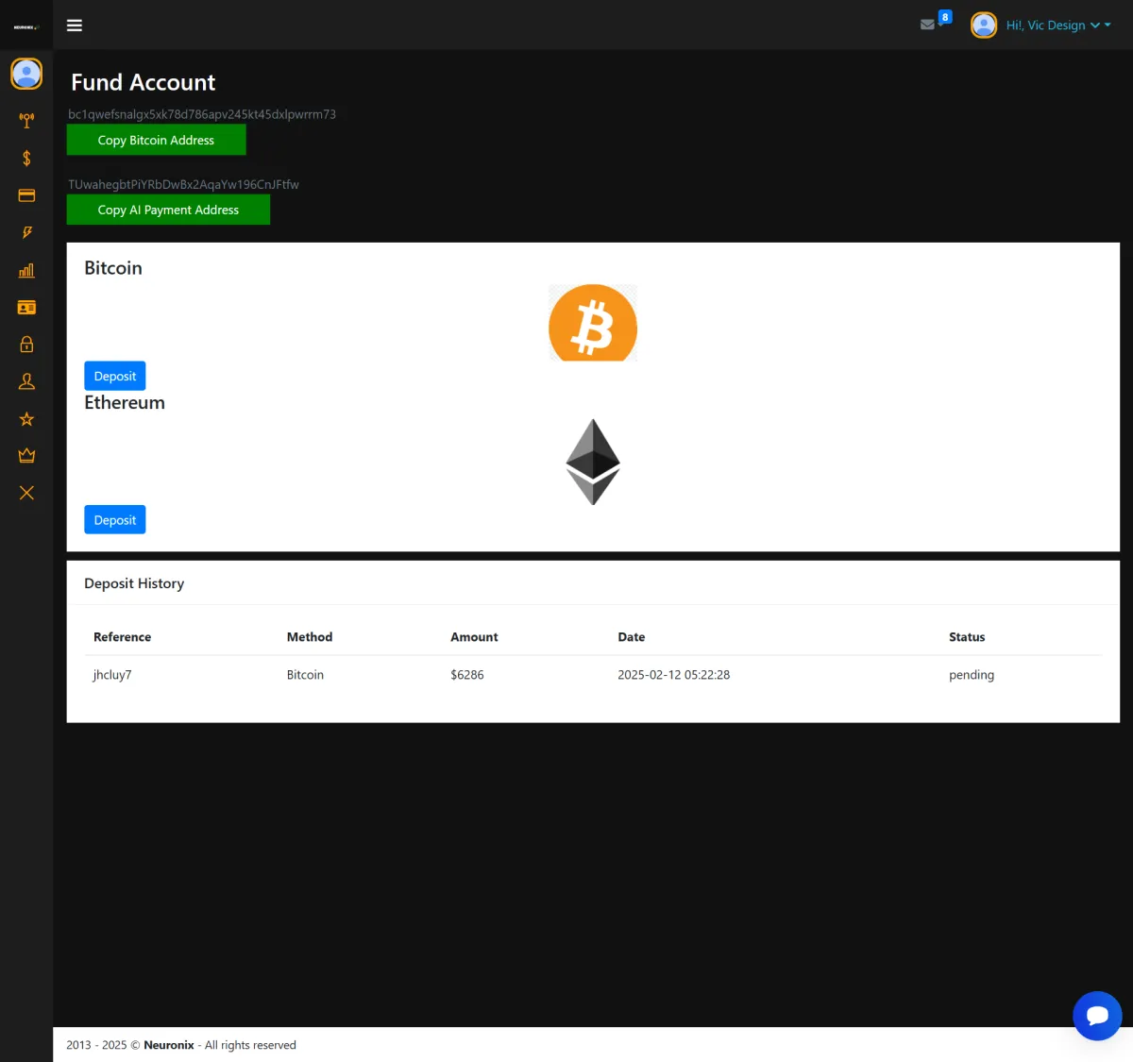Click the Amount column header
The image size is (1133, 1062).
pyautogui.click(x=474, y=637)
